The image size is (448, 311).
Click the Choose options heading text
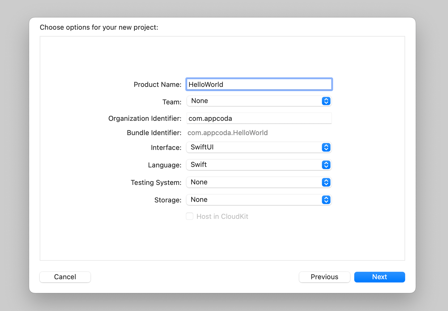tap(99, 27)
